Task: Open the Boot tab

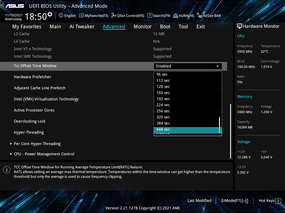Action: 165,27
